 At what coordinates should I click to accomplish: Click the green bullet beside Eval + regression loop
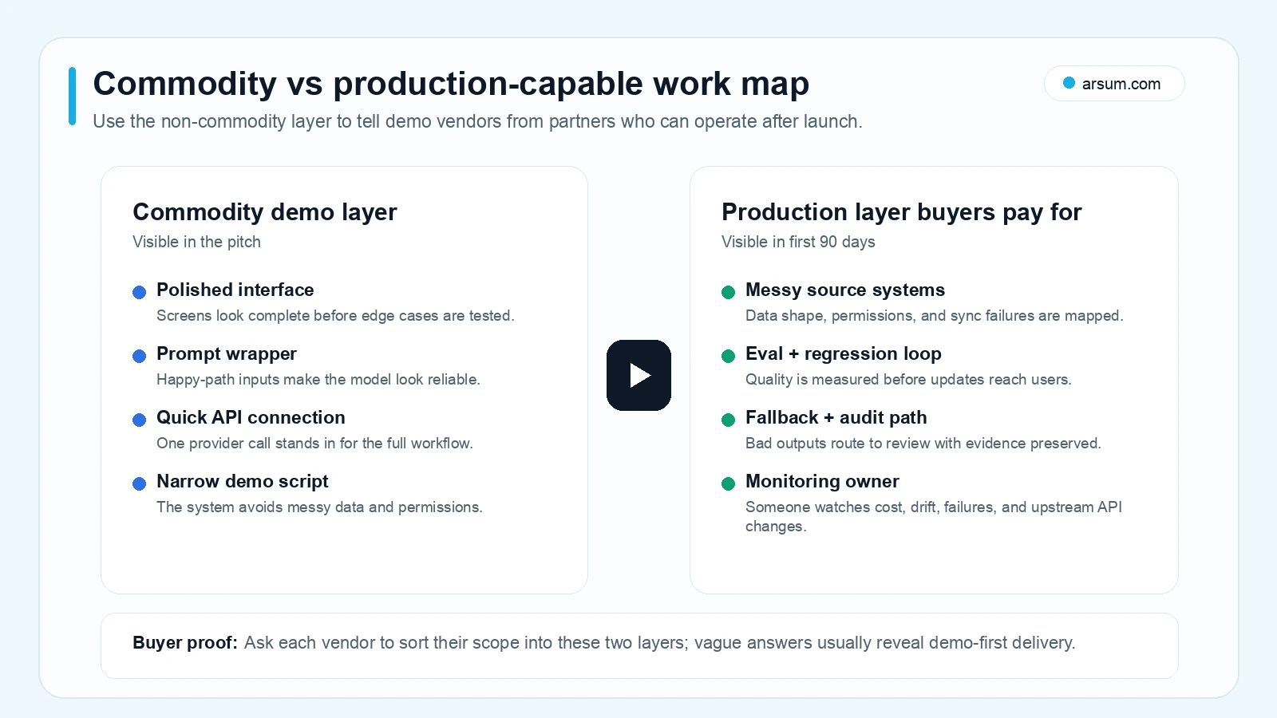click(728, 356)
